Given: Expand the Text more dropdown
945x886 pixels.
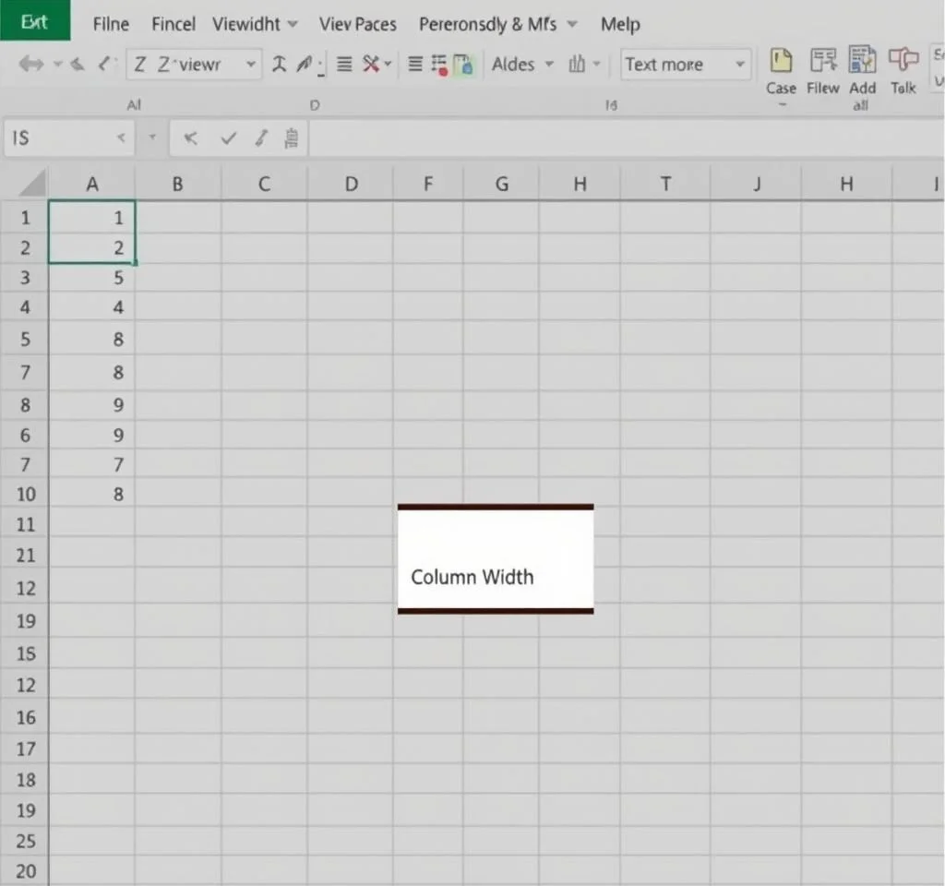Looking at the screenshot, I should click(739, 65).
